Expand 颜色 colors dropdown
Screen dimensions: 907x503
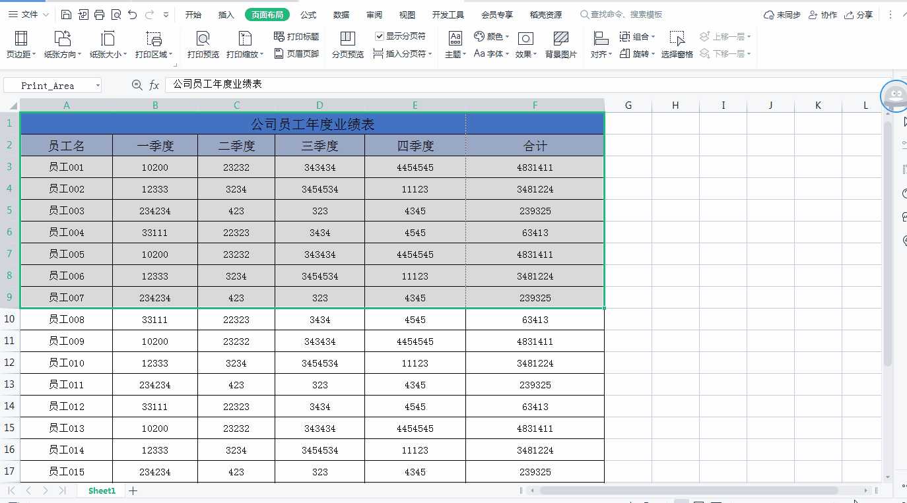[x=507, y=38]
